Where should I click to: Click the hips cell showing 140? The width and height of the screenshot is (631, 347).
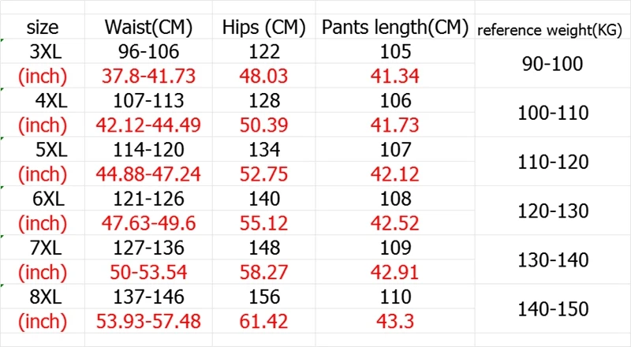point(264,200)
